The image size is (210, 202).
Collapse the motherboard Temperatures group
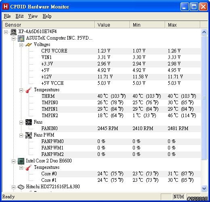21,90
